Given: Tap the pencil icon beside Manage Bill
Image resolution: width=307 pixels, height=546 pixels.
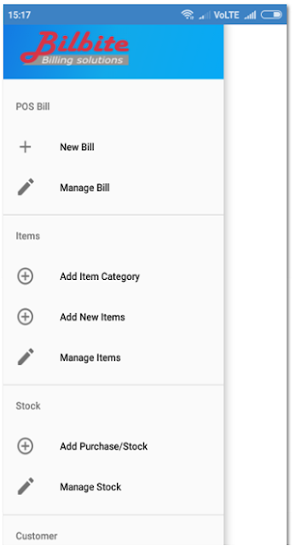Looking at the screenshot, I should [x=26, y=188].
